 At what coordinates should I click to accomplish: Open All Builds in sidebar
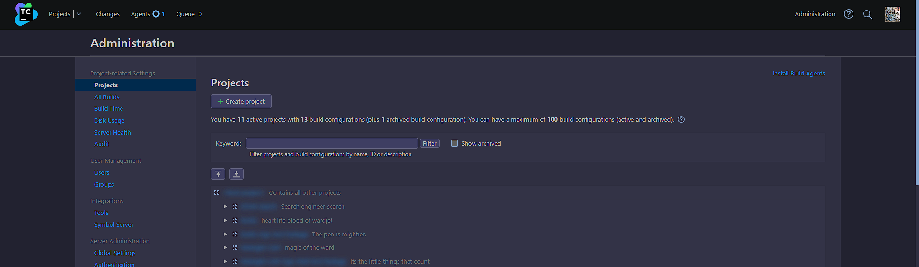(107, 97)
